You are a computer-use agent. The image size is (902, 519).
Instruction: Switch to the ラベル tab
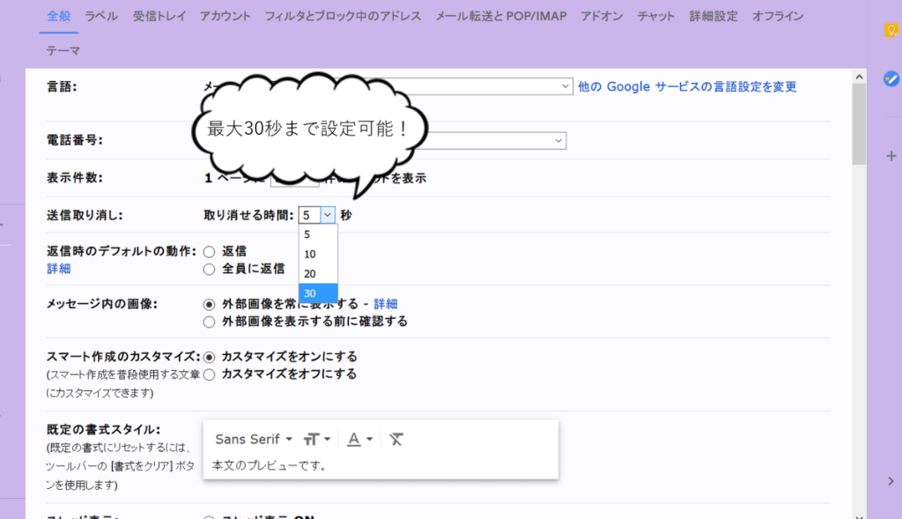[x=101, y=16]
